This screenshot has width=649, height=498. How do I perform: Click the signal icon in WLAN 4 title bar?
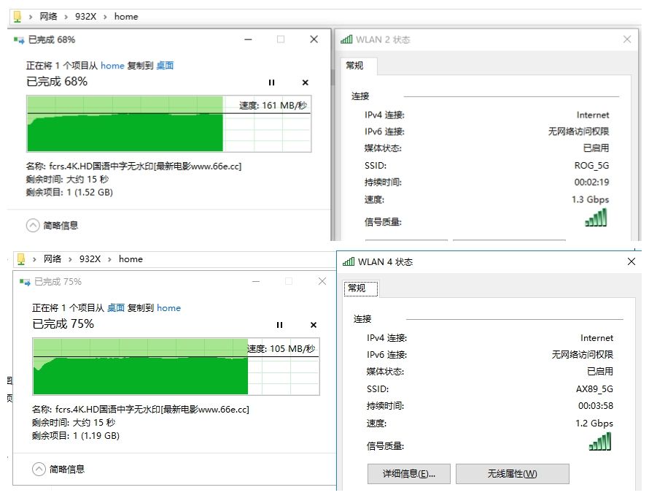[349, 261]
